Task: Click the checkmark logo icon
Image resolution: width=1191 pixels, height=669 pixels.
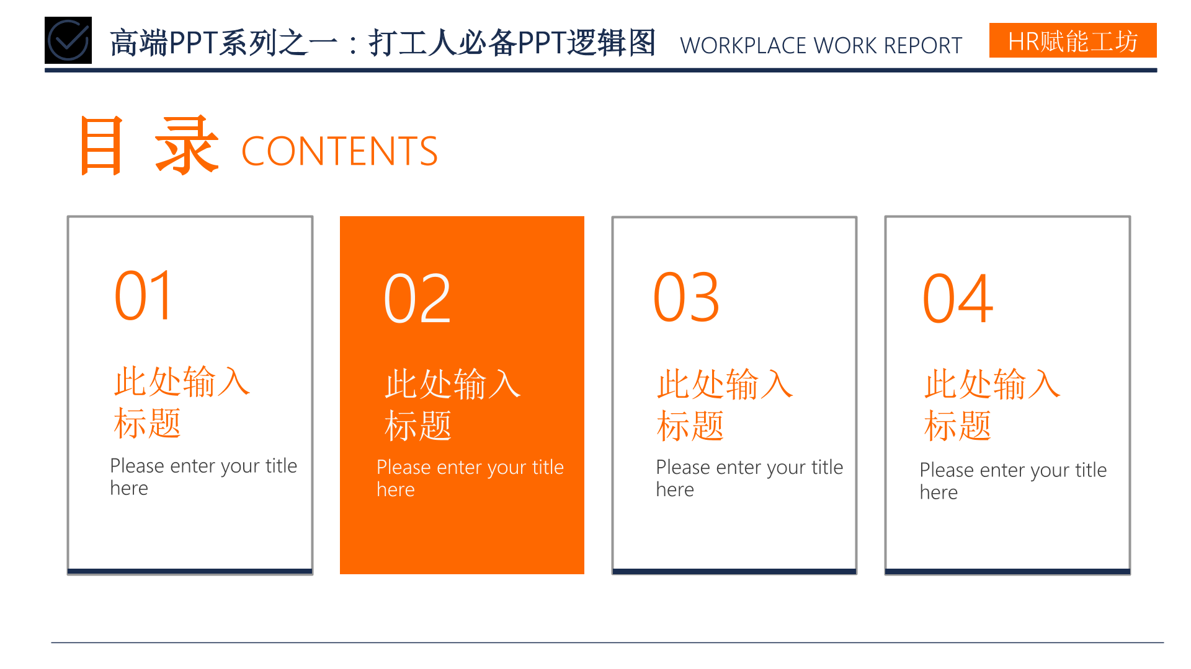Action: 68,40
